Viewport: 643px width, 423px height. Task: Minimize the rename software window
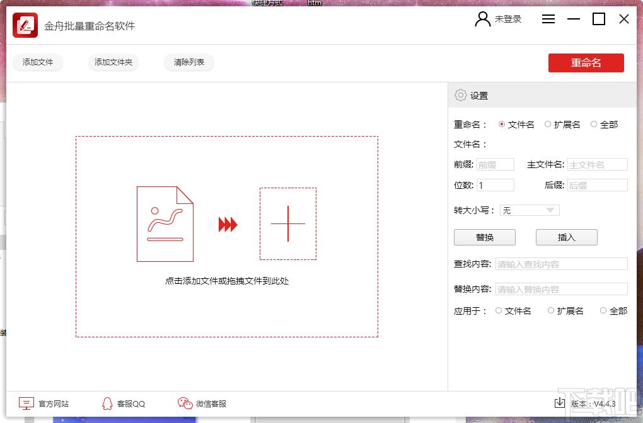pyautogui.click(x=573, y=19)
